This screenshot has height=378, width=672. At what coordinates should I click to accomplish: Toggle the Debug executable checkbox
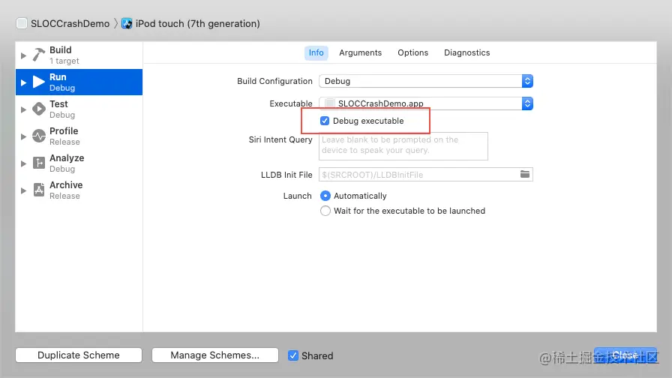(325, 121)
